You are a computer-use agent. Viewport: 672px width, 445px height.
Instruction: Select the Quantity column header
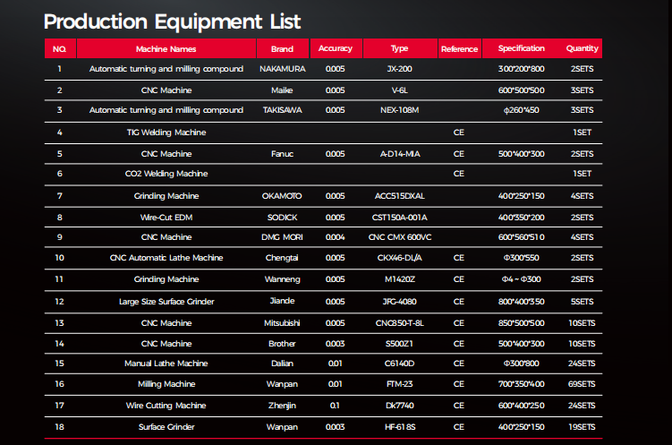point(582,48)
